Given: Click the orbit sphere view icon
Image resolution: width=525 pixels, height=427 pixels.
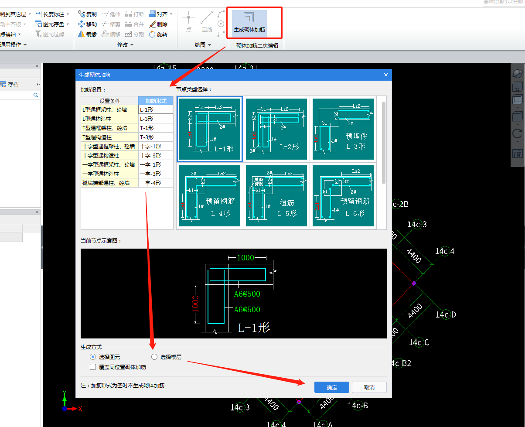Looking at the screenshot, I should 518,73.
